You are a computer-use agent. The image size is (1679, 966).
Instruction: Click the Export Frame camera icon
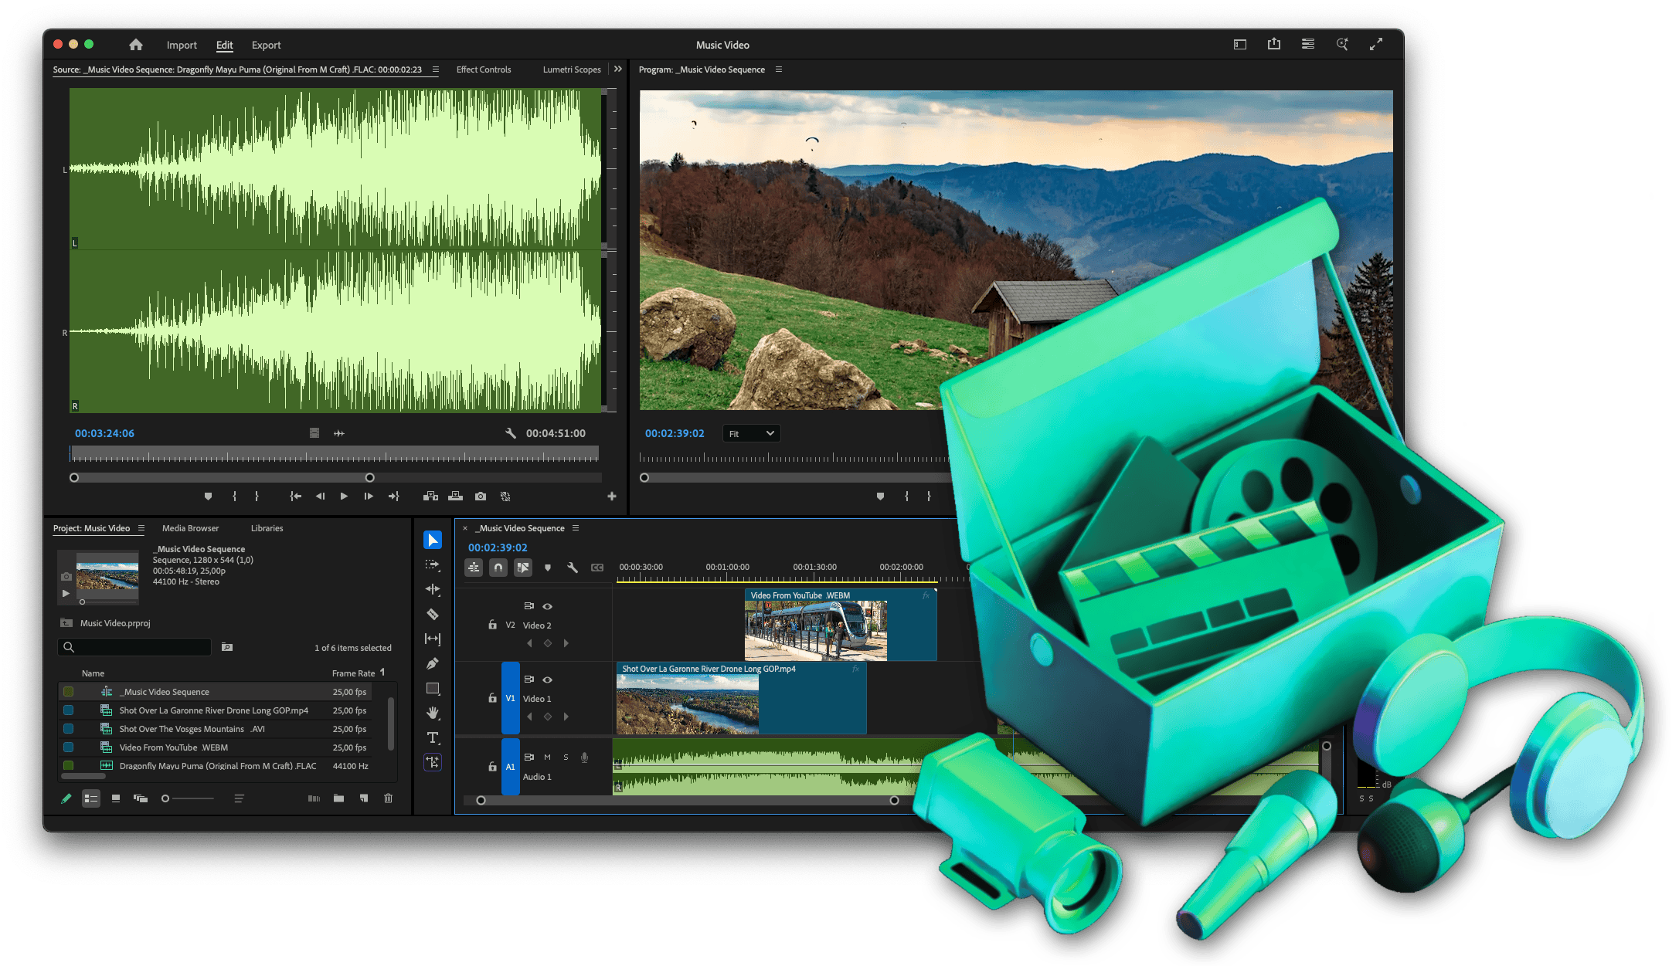coord(481,497)
